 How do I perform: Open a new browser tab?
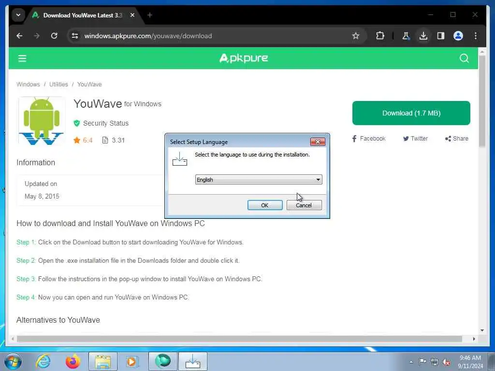coord(150,15)
